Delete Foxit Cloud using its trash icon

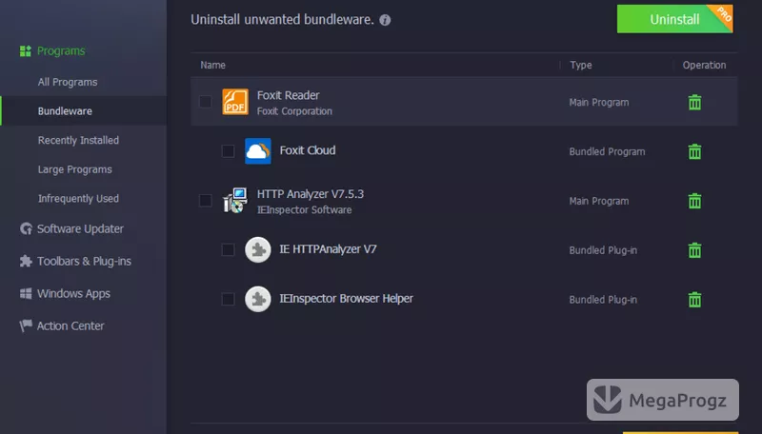point(694,151)
